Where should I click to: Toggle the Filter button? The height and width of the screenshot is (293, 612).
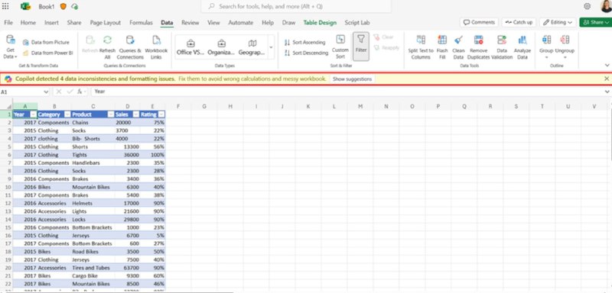coord(361,47)
